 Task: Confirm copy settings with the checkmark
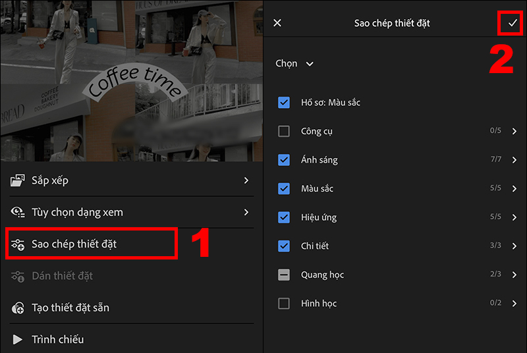513,23
